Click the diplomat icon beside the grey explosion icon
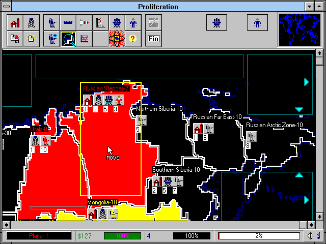326x244 pixels. (x=133, y=22)
